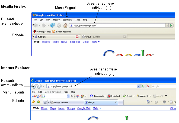Click Shopping link on Google page
179x123 pixels.
point(75,42)
